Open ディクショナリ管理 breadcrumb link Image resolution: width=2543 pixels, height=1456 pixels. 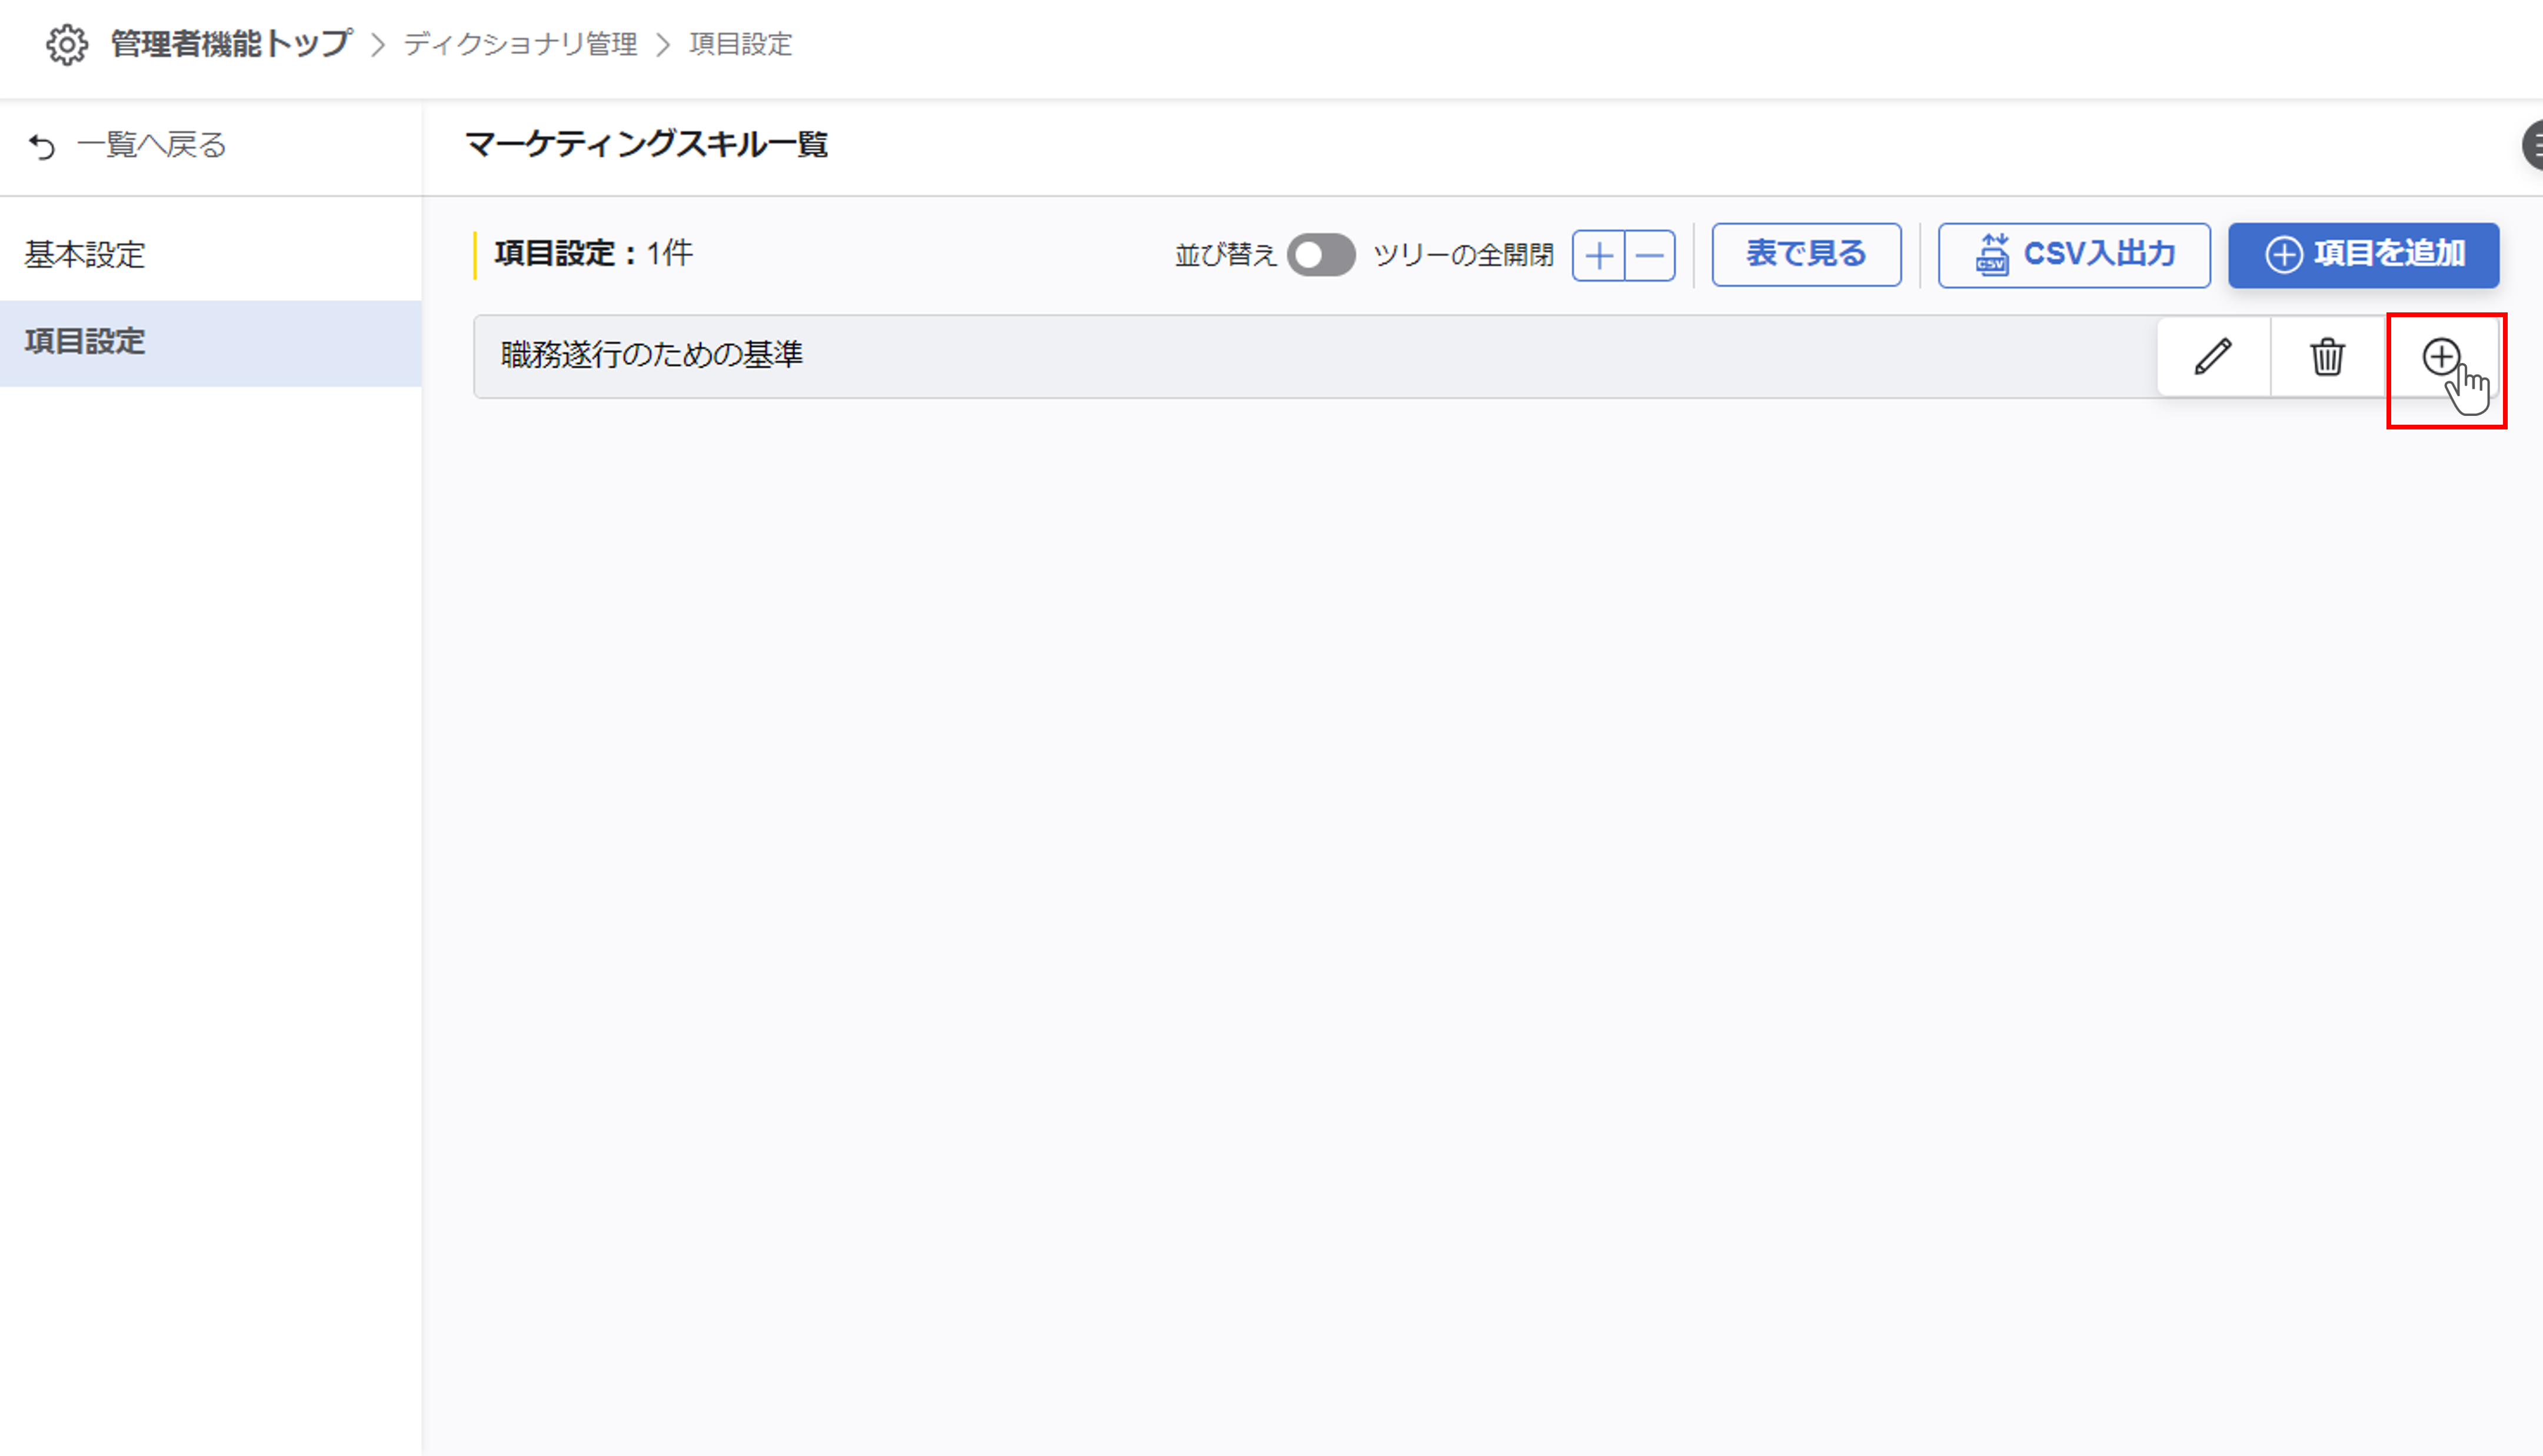click(520, 45)
